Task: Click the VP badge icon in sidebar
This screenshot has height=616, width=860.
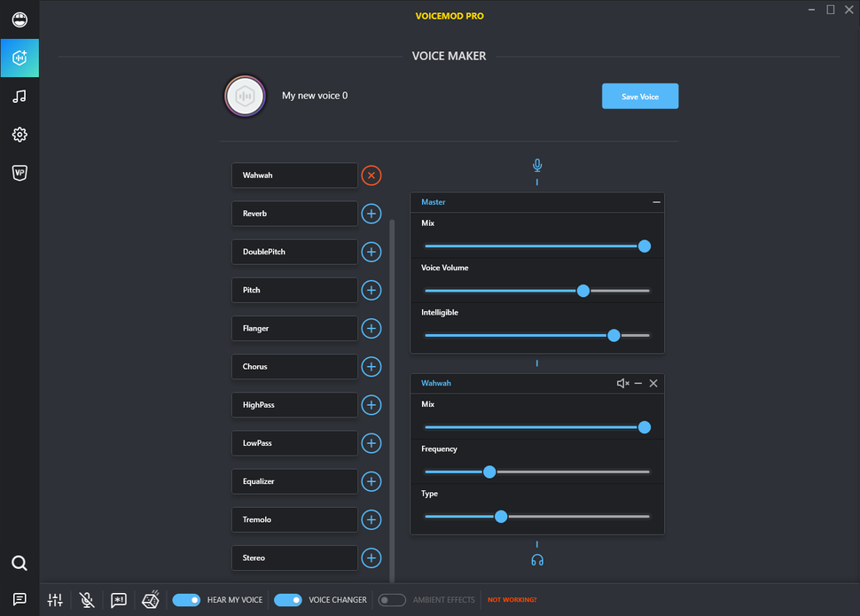Action: 20,173
